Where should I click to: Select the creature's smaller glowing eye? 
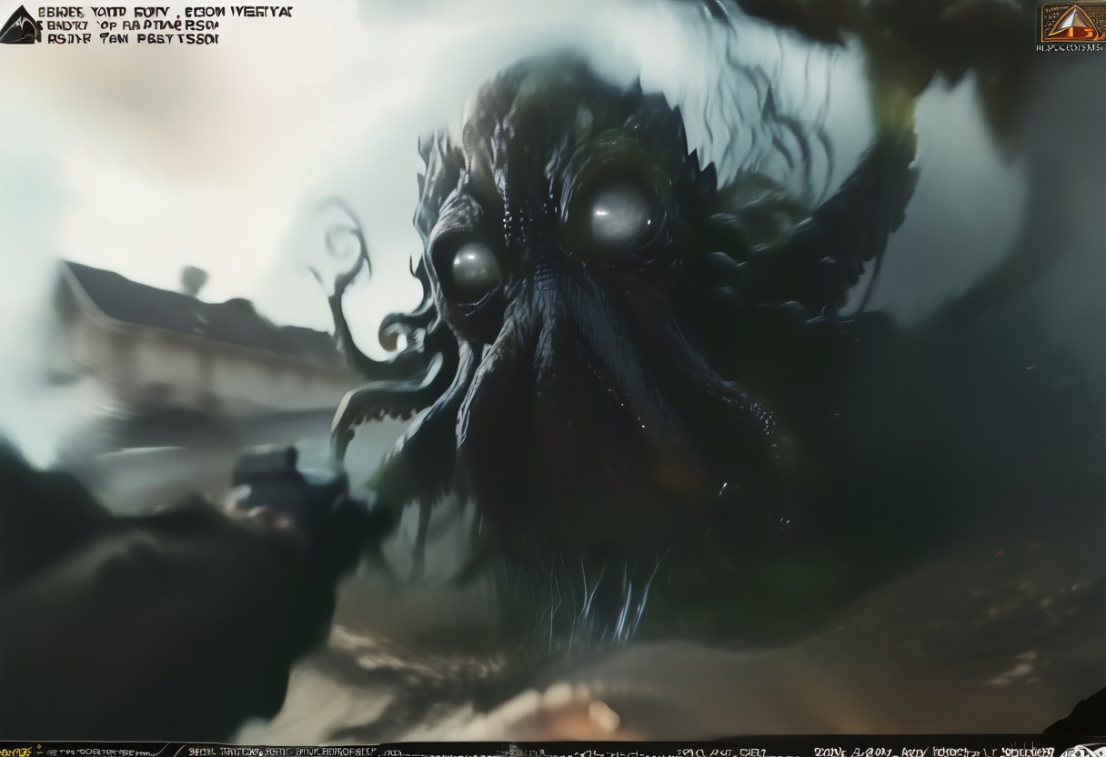476,269
